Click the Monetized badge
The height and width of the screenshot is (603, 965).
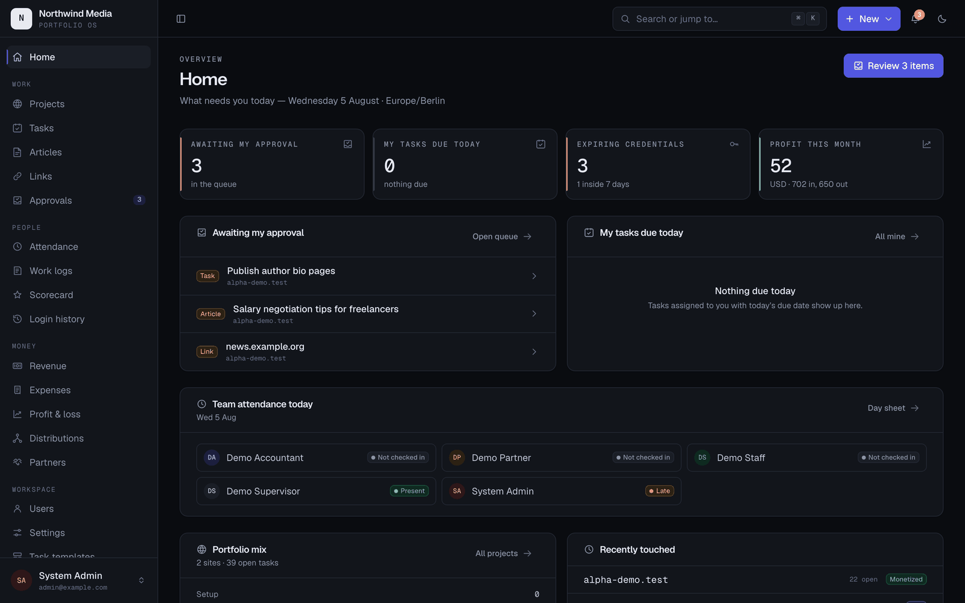click(906, 579)
